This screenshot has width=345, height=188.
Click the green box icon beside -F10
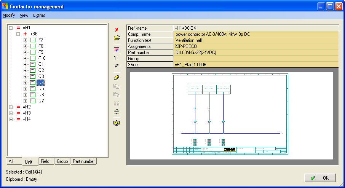[x=33, y=58]
